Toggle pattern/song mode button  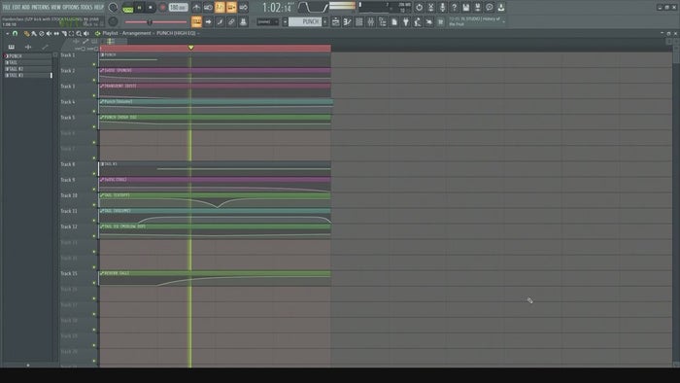128,8
